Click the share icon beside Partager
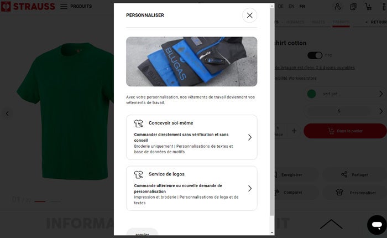This screenshot has width=387, height=238. (344, 174)
